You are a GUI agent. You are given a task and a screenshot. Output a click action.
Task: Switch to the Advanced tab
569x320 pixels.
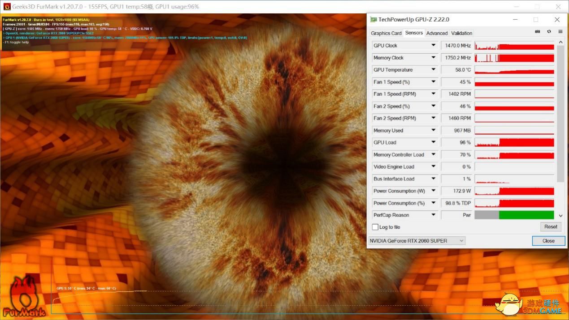pos(437,33)
